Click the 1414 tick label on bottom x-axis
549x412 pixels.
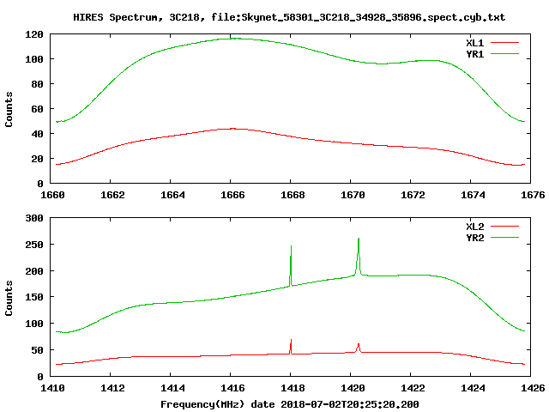[x=172, y=388]
